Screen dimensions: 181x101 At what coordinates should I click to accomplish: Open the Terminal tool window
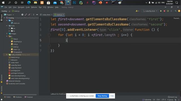click(29, 97)
